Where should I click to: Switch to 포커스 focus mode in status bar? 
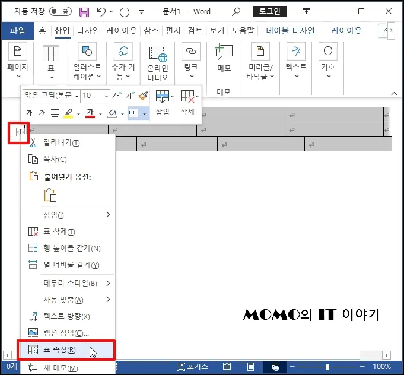click(193, 367)
